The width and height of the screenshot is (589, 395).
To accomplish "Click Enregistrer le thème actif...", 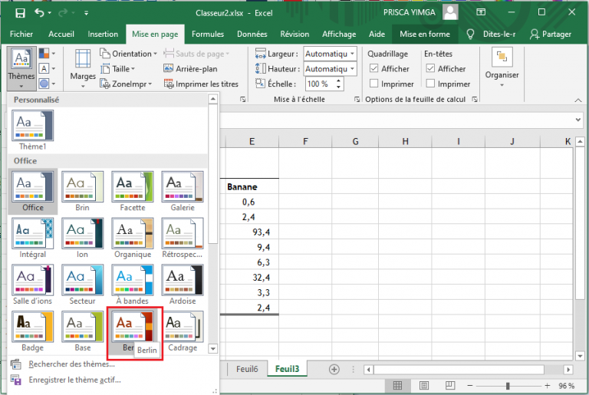I will click(x=74, y=380).
